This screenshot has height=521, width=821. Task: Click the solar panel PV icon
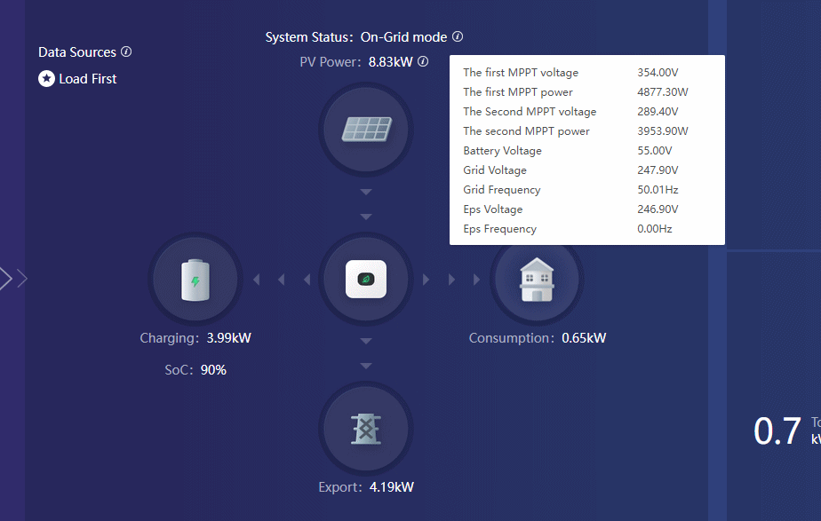[365, 131]
